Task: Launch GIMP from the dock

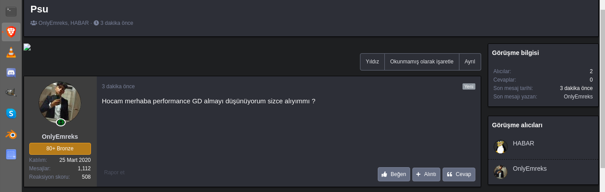Action: tap(11, 93)
